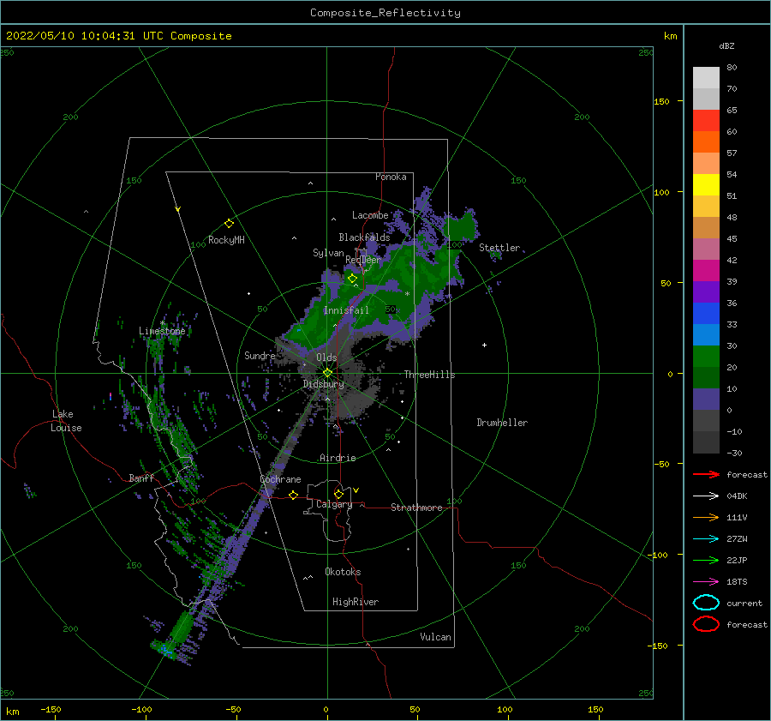Click the dBZ legend heading

(726, 45)
